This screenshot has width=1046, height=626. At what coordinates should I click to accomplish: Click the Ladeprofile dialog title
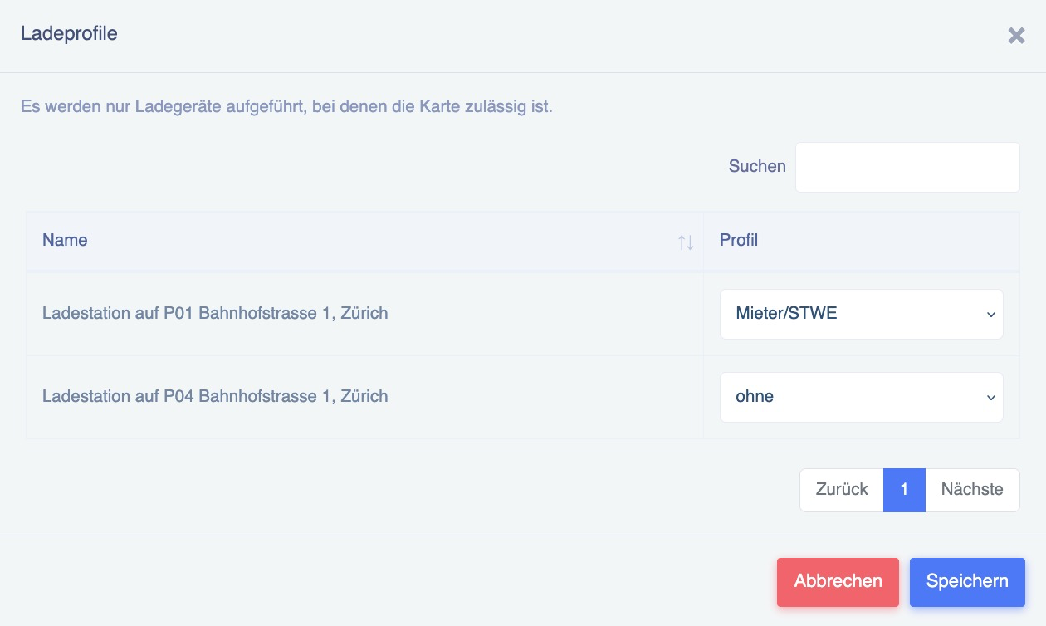coord(69,34)
